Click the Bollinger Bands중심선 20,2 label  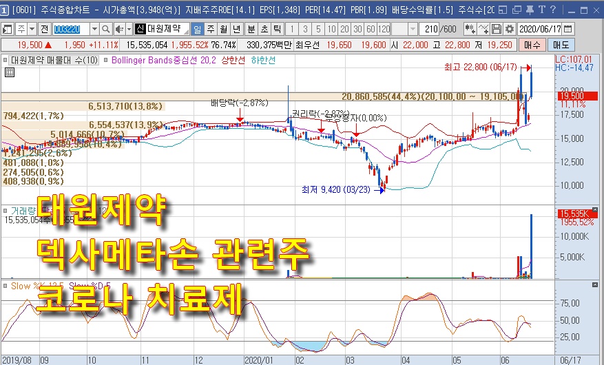(x=164, y=60)
